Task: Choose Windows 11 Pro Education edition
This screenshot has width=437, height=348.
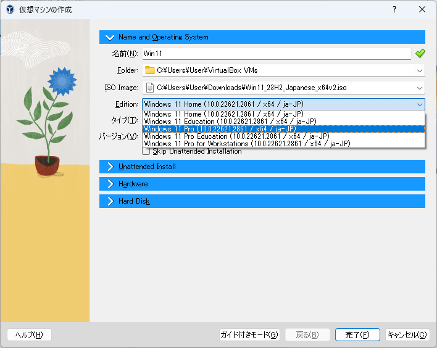Action: [283, 136]
